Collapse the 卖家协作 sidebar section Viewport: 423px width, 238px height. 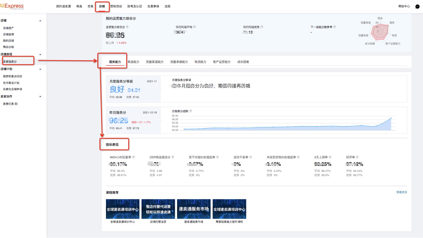coord(40,97)
